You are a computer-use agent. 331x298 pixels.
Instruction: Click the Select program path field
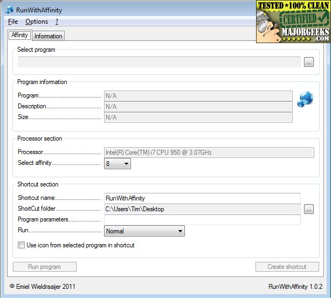[159, 62]
